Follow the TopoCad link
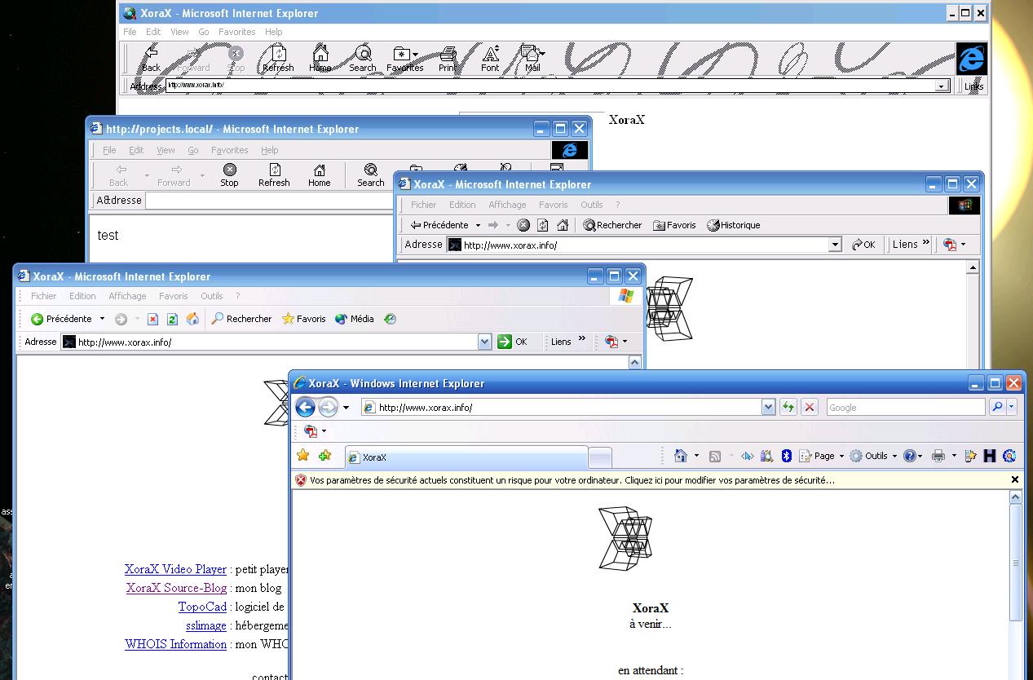 [x=202, y=607]
